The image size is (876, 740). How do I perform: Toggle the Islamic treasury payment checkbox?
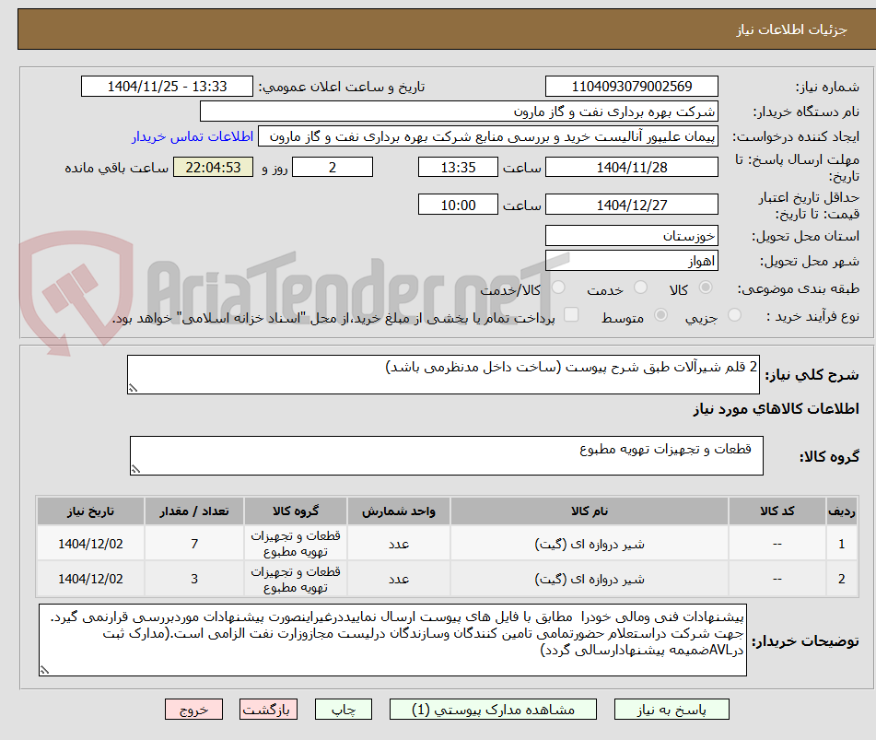(x=571, y=315)
